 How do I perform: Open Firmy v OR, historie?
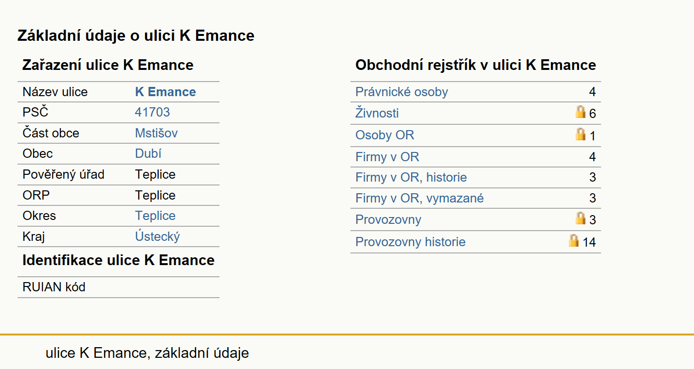[x=411, y=177]
